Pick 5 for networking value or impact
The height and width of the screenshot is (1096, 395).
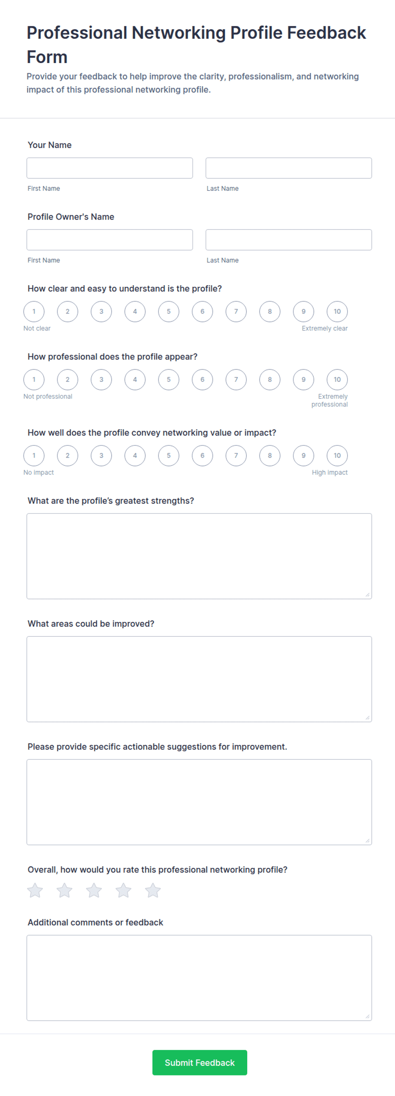[x=169, y=455]
